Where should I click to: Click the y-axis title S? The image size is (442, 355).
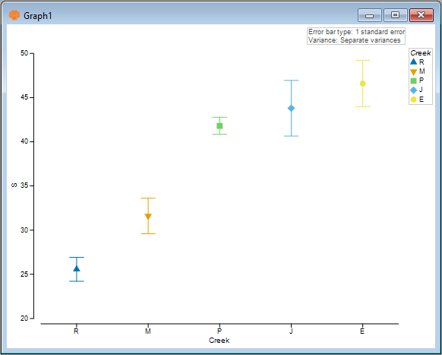14,185
